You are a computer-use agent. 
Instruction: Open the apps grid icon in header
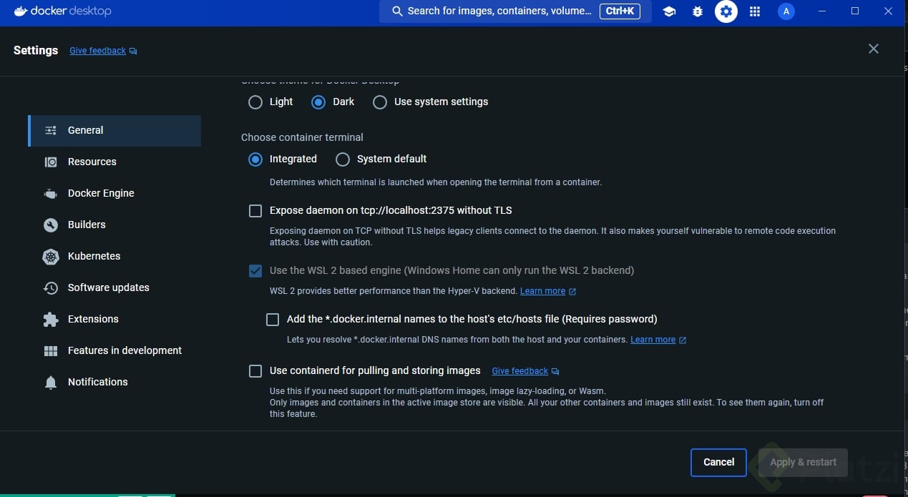point(755,11)
